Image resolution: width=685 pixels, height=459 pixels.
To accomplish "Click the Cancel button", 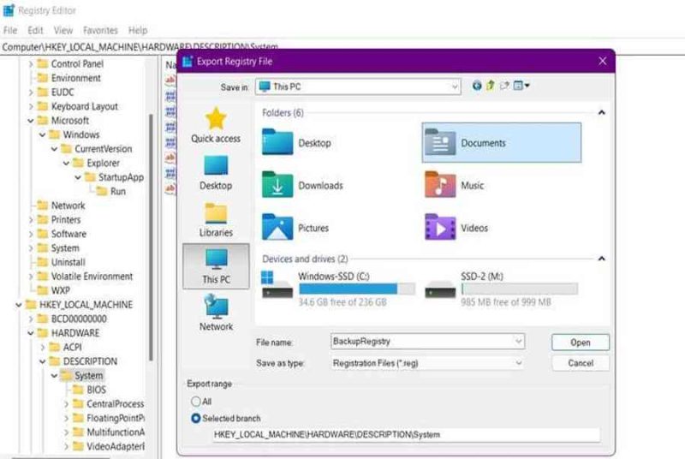I will coord(581,363).
